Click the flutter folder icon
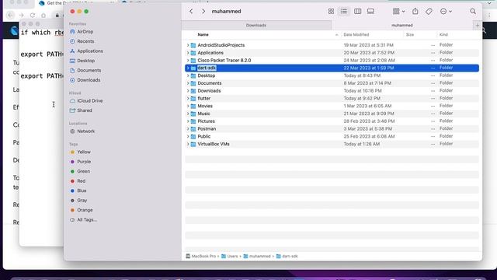 point(193,99)
